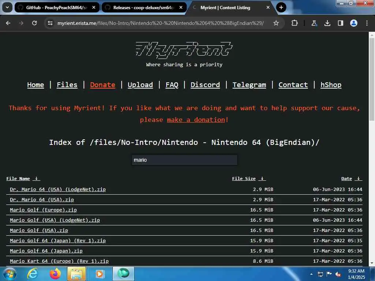Viewport: 375px width, 281px height.
Task: Open the Chrome three-dot menu
Action: [x=367, y=23]
